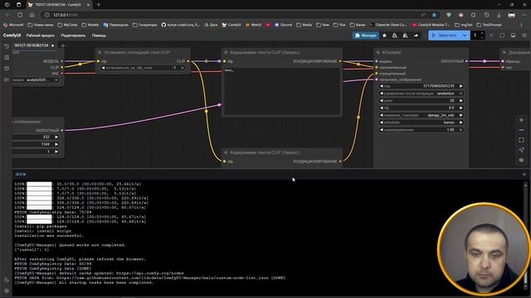This screenshot has width=531, height=298.
Task: Select the Логи tab in bottom panel
Action: (20, 175)
